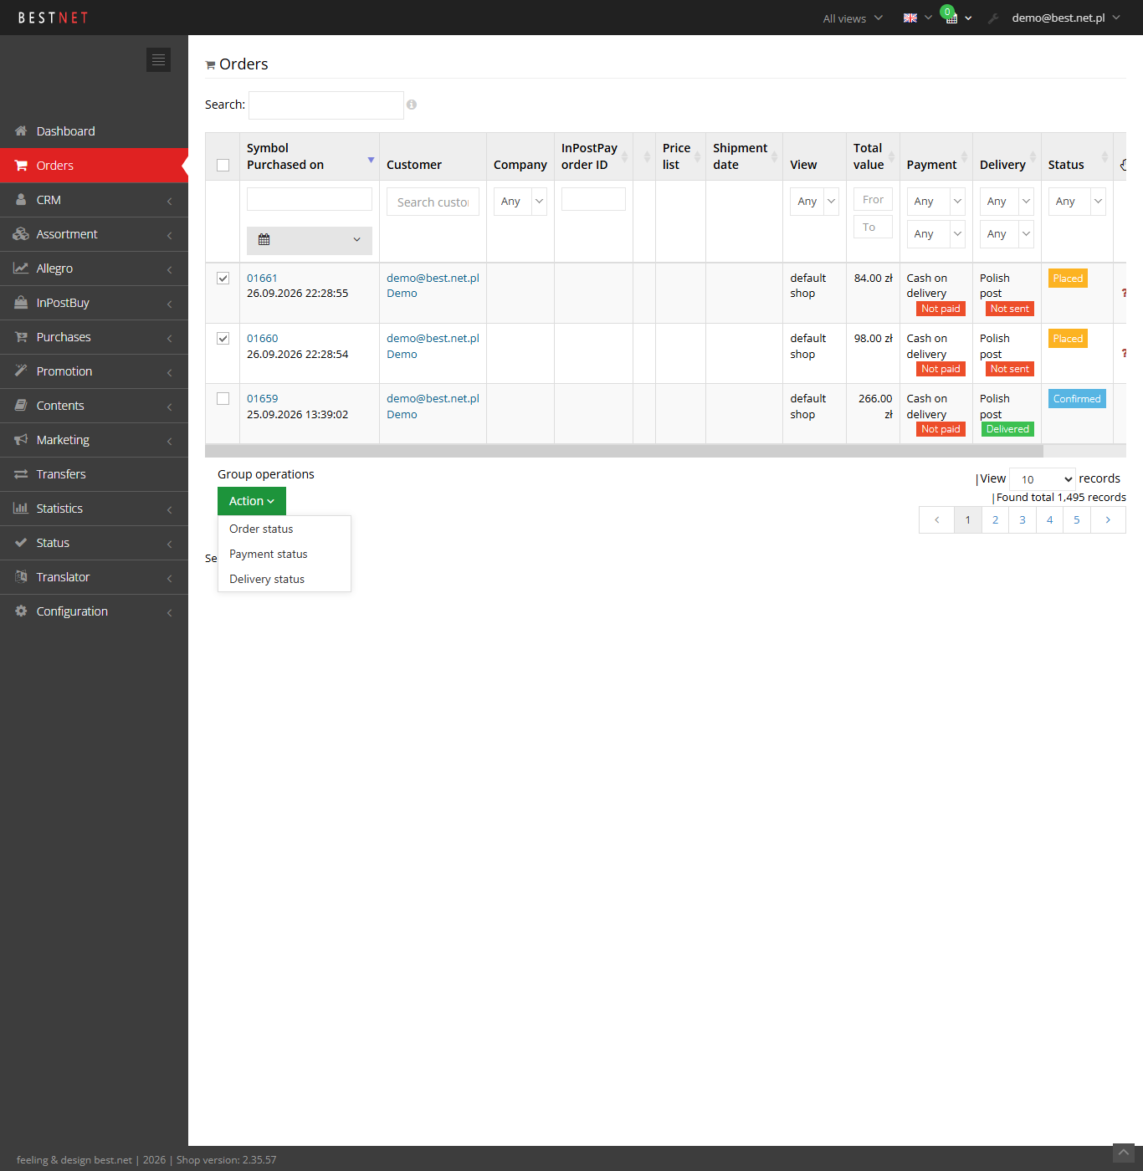Uncheck order 01660 checkbox
The height and width of the screenshot is (1171, 1143).
223,338
